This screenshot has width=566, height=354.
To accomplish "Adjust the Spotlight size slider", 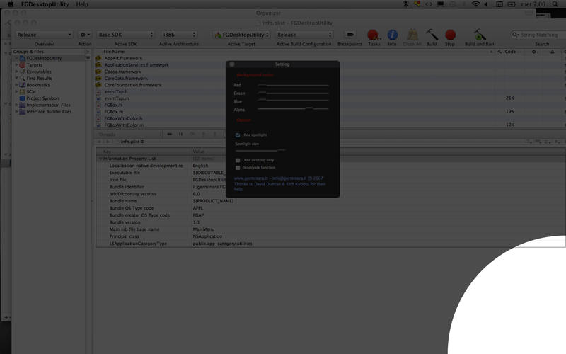I will (x=260, y=150).
